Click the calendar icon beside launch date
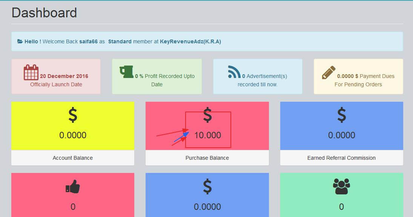This screenshot has height=217, width=413. [31, 72]
